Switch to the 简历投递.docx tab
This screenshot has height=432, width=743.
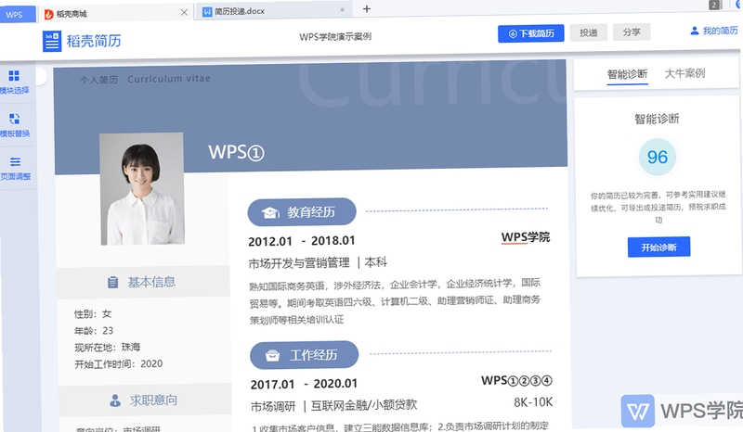tap(273, 11)
